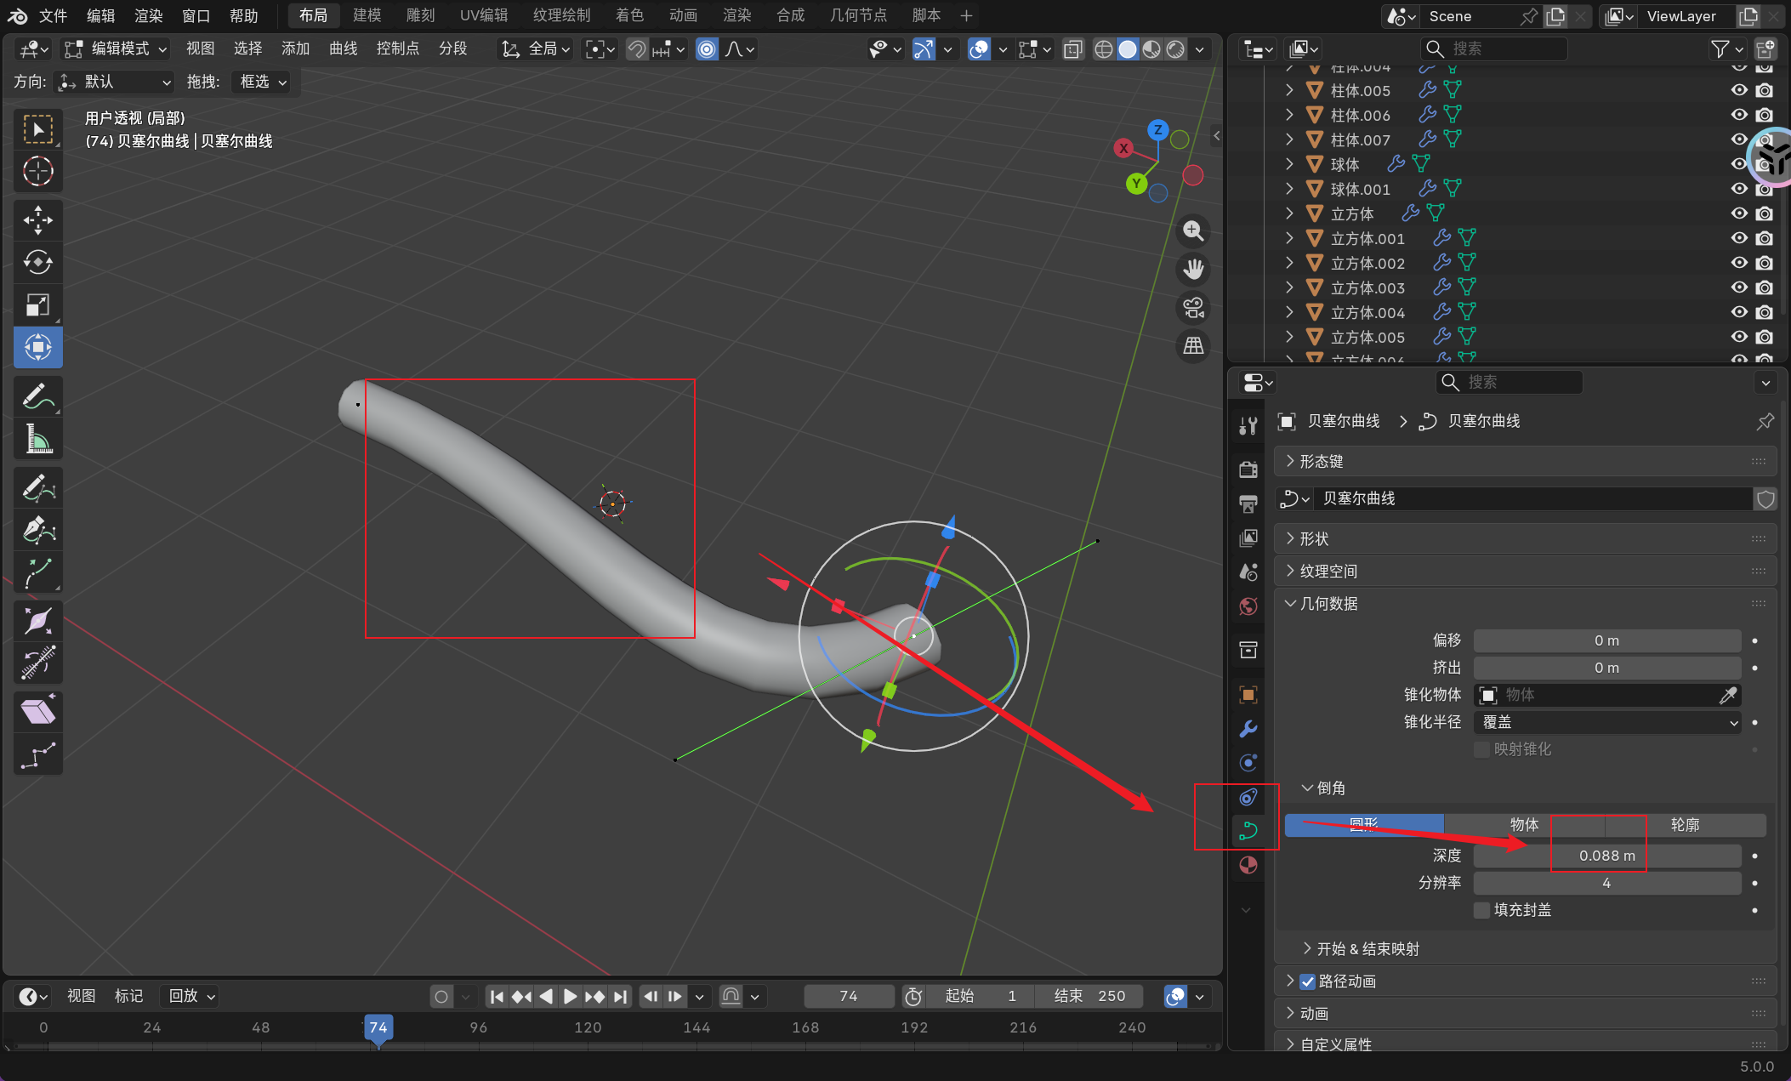The image size is (1791, 1081).
Task: Select the Rotate tool in toolbar
Action: [37, 262]
